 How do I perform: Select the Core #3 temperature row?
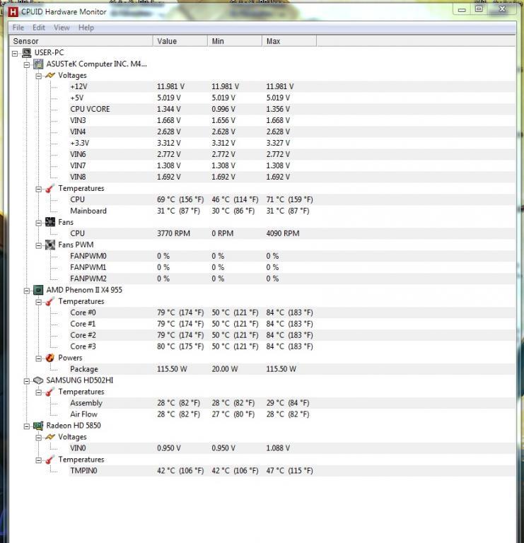click(292, 346)
